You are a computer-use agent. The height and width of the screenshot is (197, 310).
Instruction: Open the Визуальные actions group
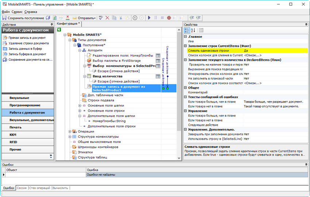point(28,98)
